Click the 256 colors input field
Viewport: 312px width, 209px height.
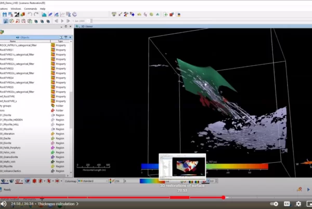coord(119,181)
